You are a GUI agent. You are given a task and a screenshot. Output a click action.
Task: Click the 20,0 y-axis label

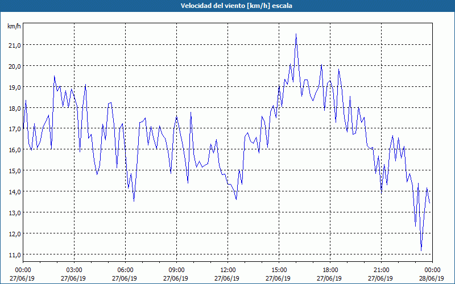(x=15, y=66)
